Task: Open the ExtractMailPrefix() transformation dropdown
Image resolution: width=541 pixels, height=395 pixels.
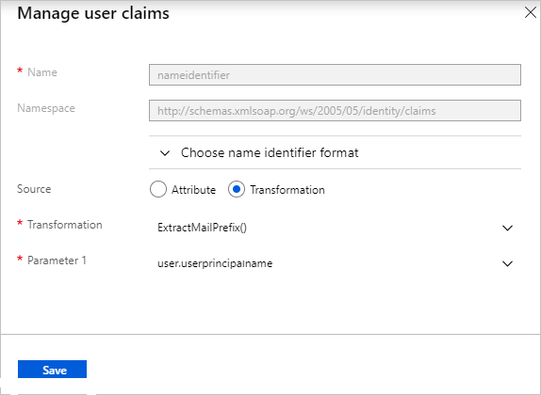Action: tap(335, 228)
